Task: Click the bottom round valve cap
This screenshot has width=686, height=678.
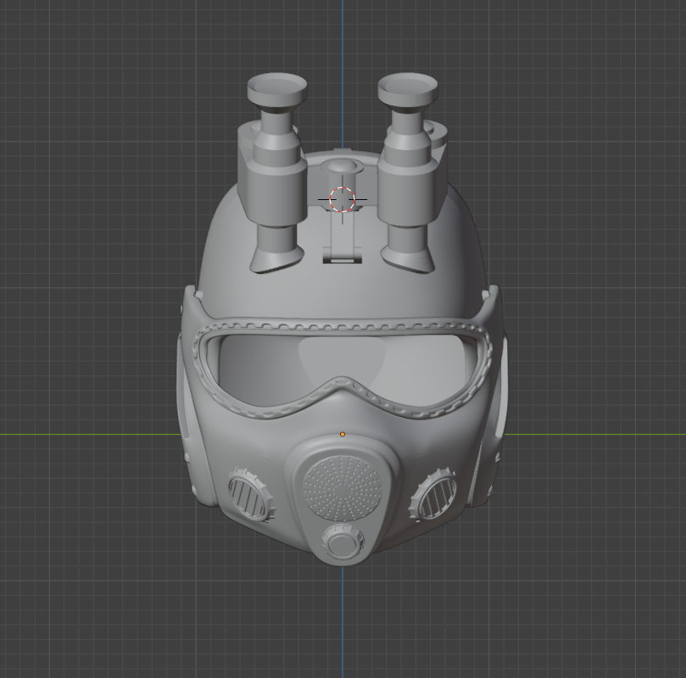Action: pos(343,542)
